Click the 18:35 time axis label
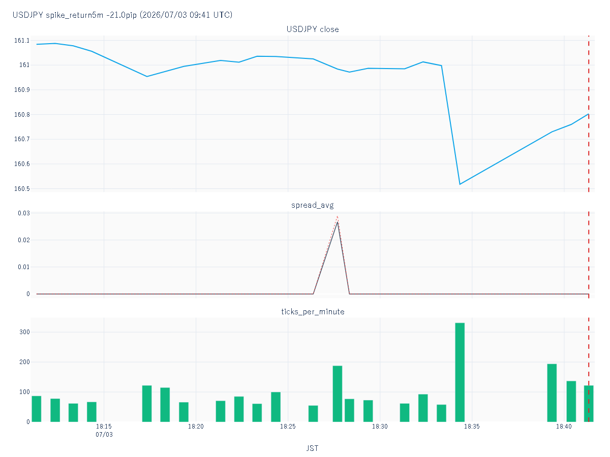Screen dimensions: 610x457 [472, 427]
